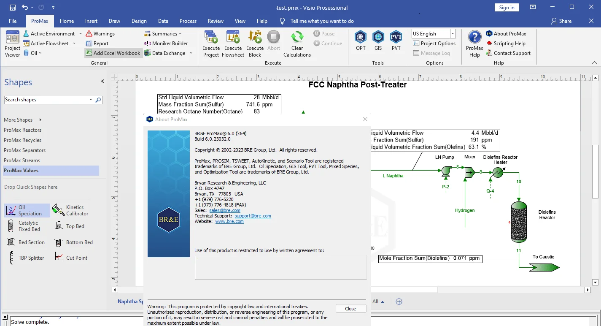
Task: Open the Report tool
Action: [x=97, y=43]
